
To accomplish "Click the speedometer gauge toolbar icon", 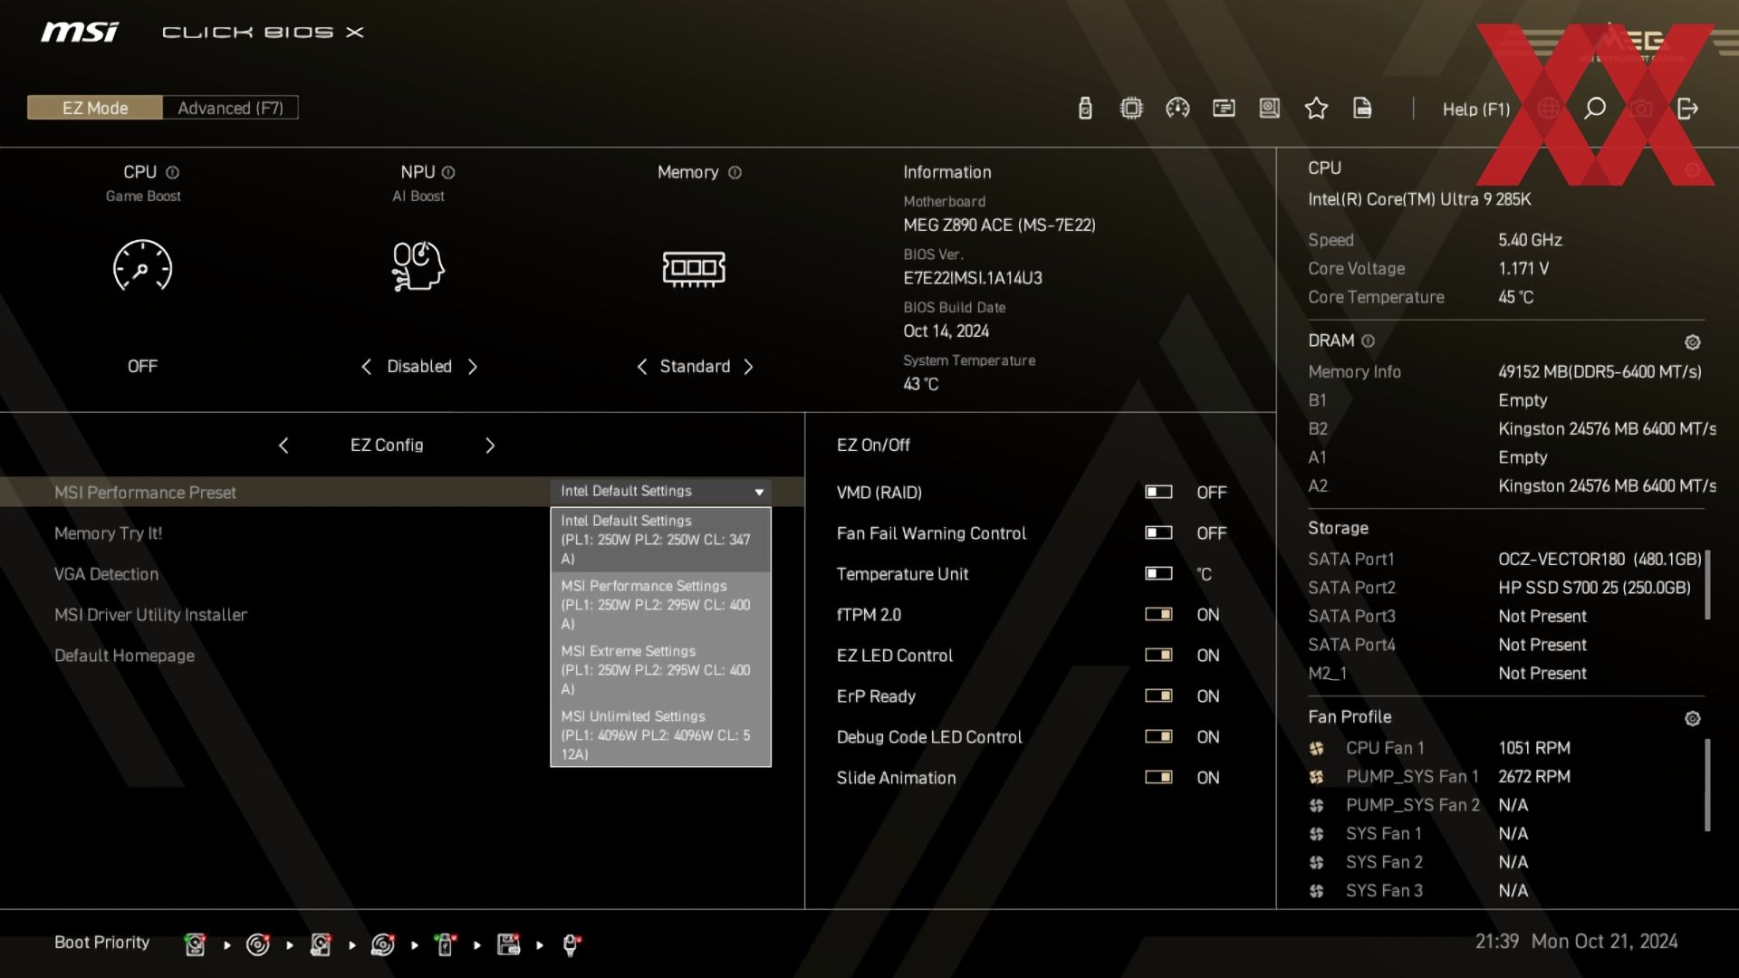I will [1177, 109].
